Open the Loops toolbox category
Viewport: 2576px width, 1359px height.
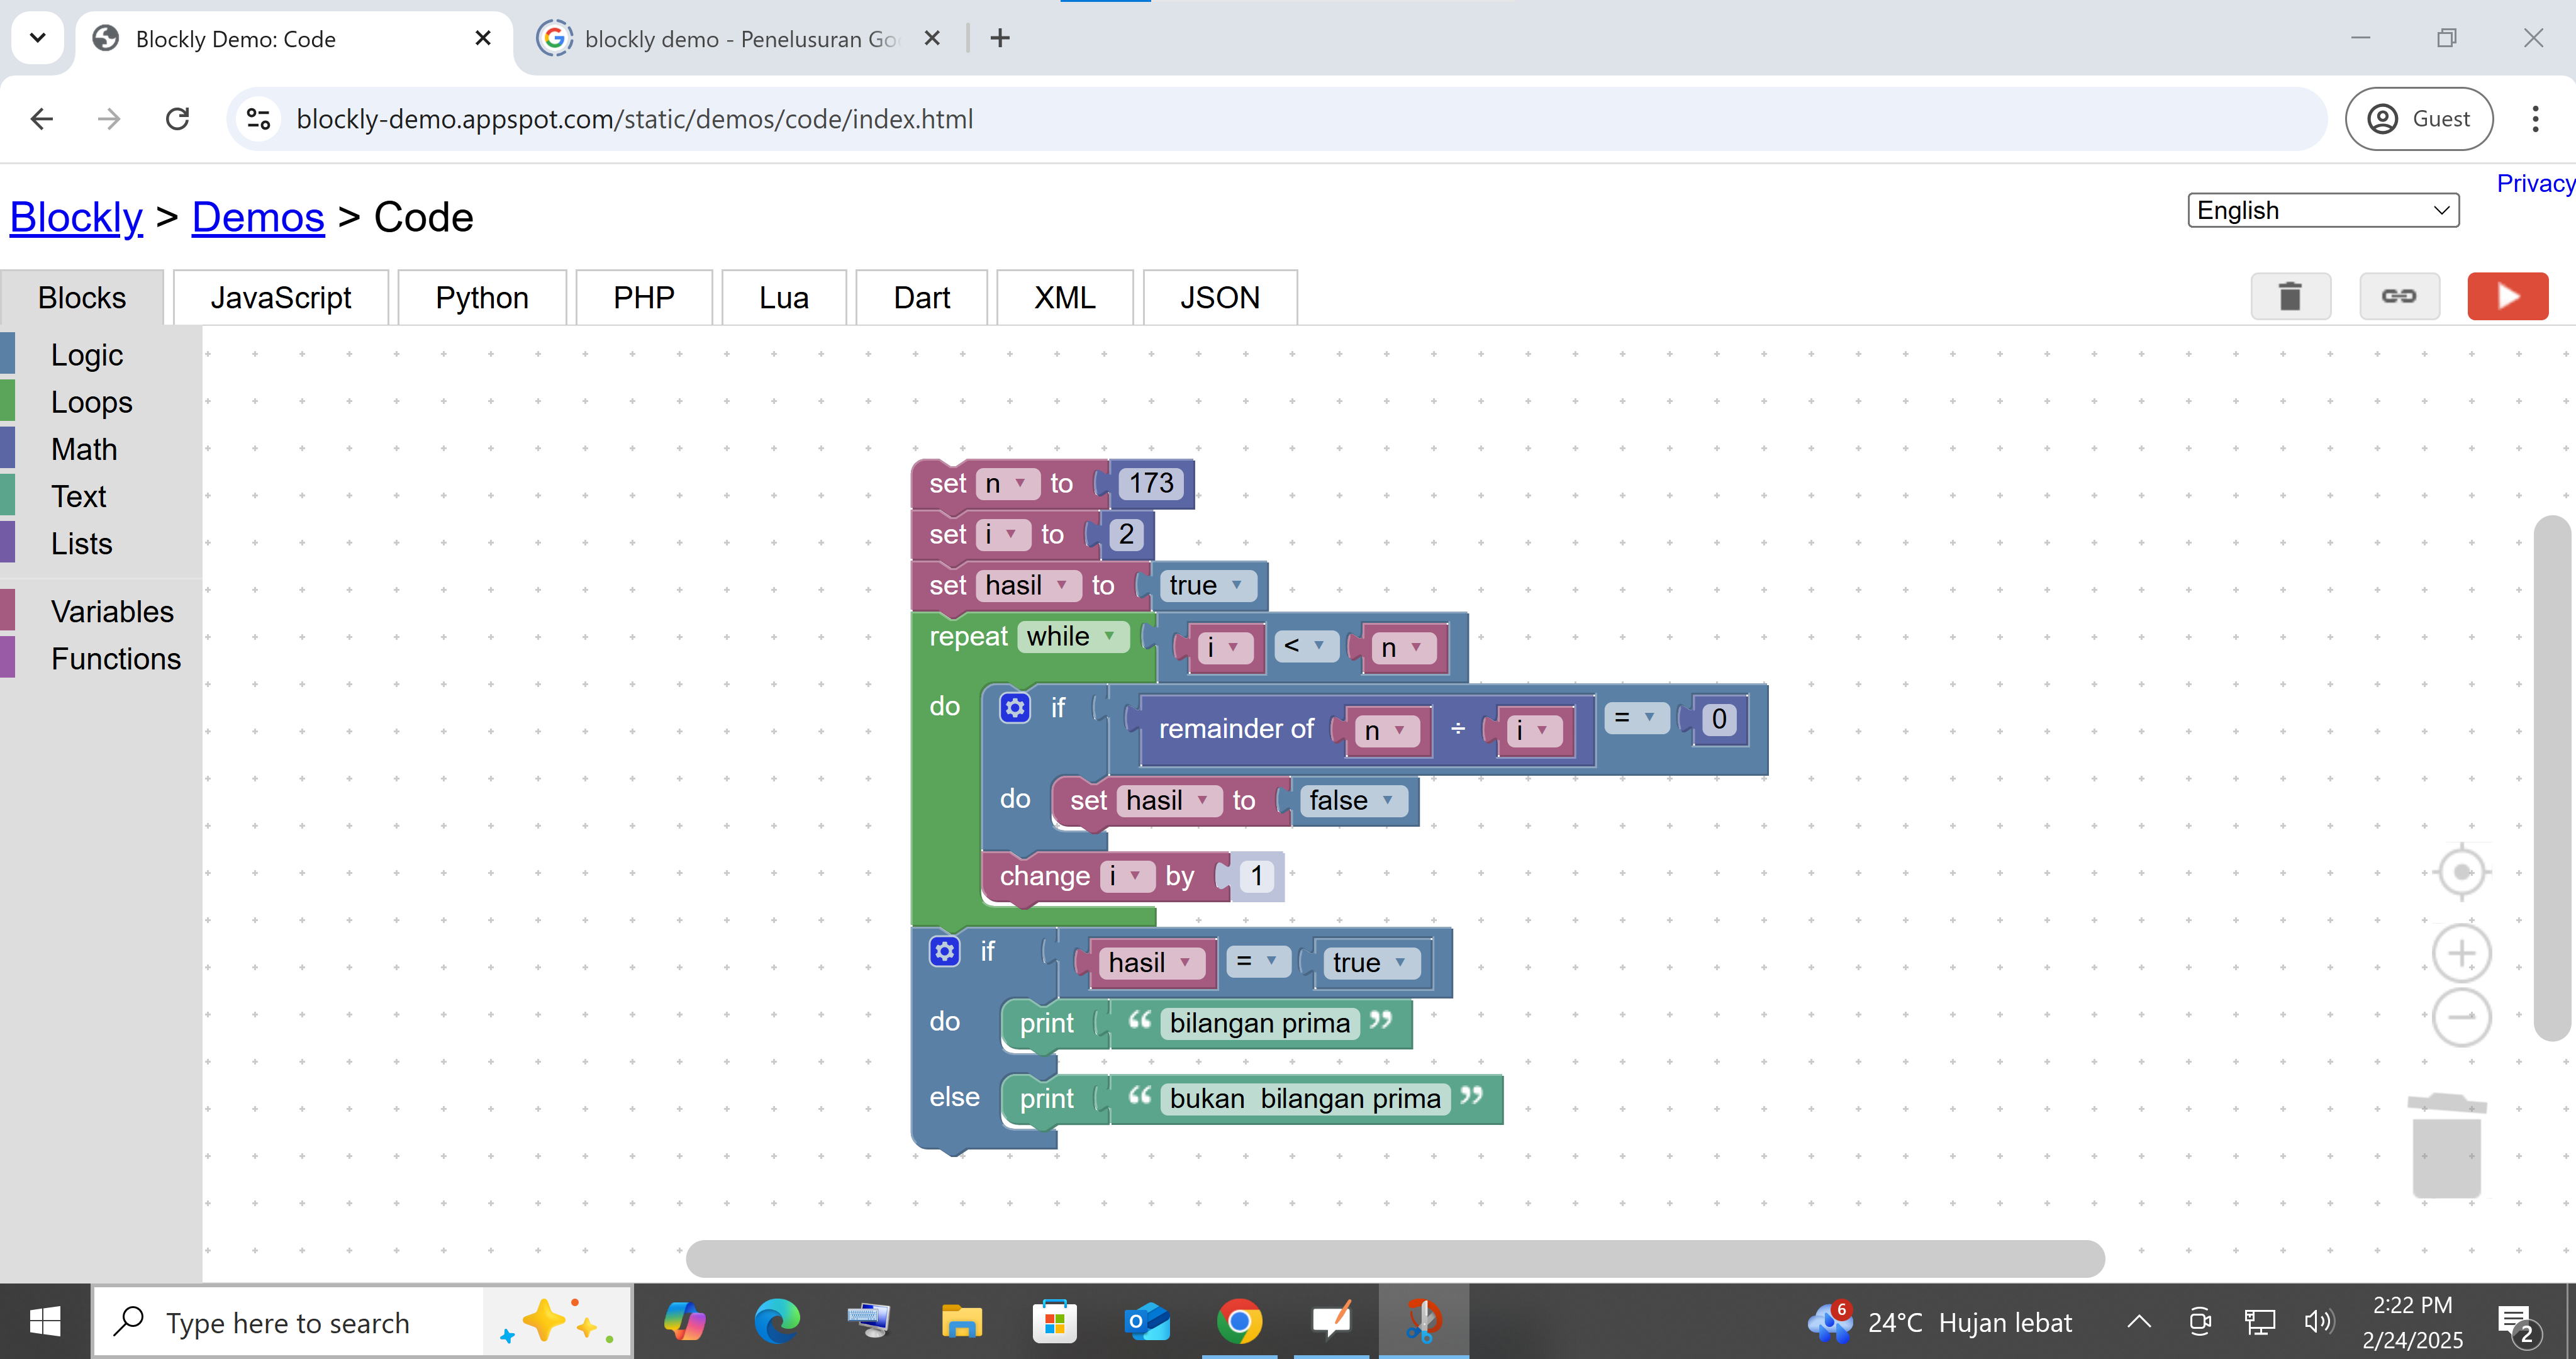pos(91,402)
